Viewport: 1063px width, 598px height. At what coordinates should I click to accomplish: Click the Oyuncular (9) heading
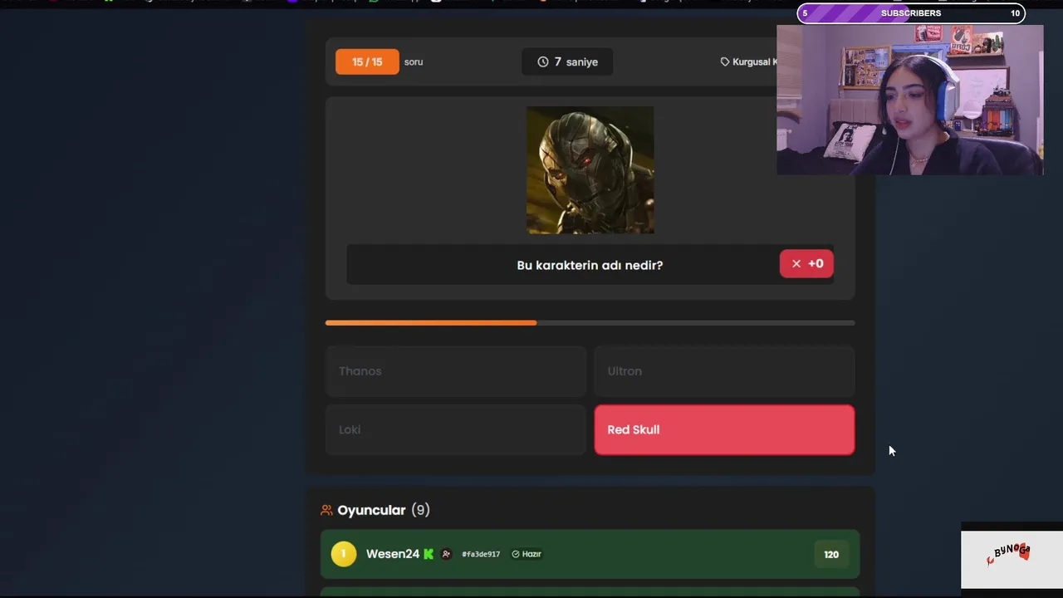[384, 510]
